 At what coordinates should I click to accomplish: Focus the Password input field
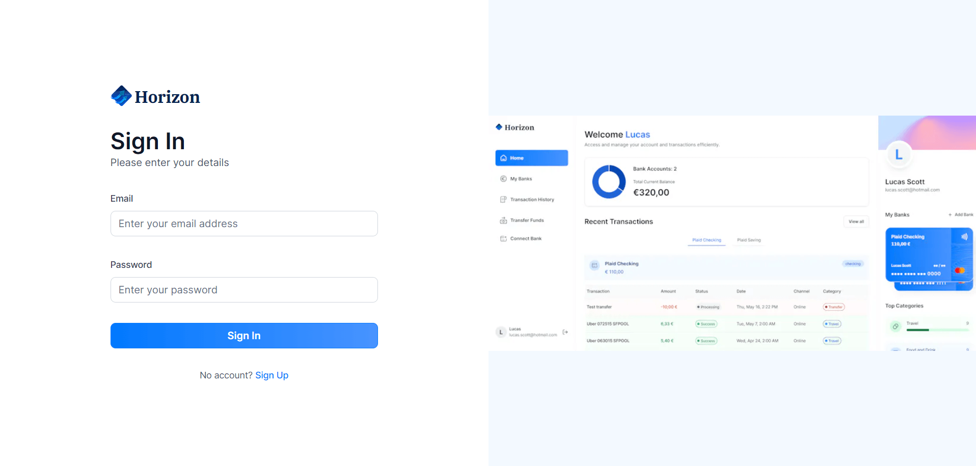(x=244, y=290)
